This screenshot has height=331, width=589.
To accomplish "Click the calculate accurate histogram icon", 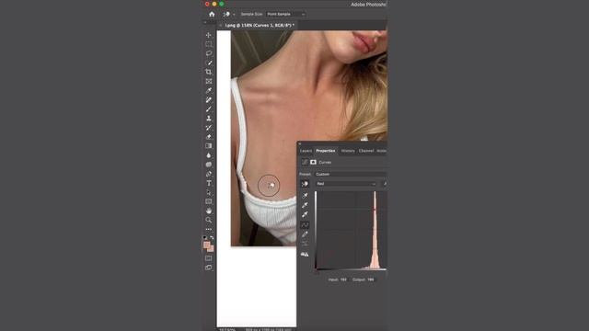I will 305,255.
